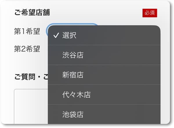
Task: Click the red 必須 required badge
Action: click(150, 13)
